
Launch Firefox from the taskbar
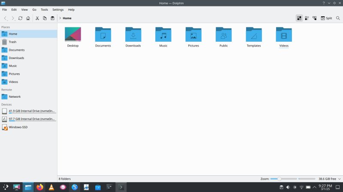[x=40, y=187]
